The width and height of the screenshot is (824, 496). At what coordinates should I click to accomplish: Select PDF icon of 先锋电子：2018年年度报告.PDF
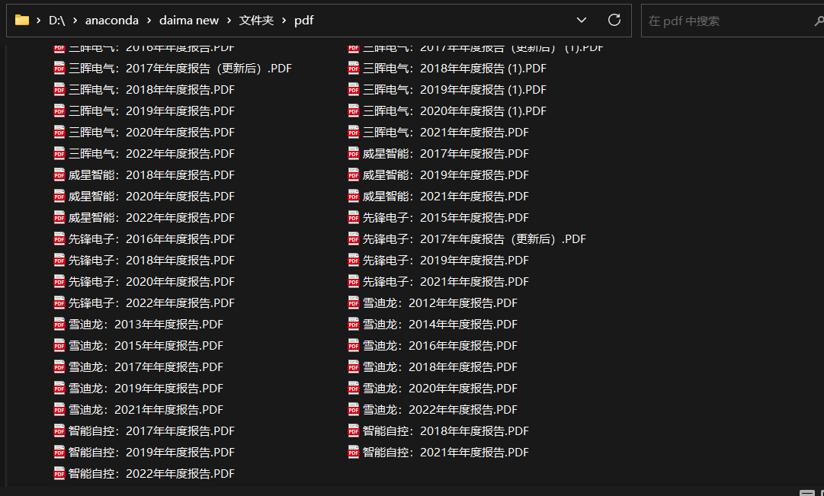tap(59, 260)
